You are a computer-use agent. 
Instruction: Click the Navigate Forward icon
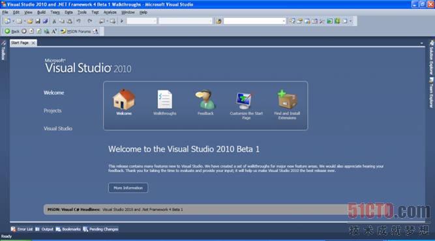[112, 21]
